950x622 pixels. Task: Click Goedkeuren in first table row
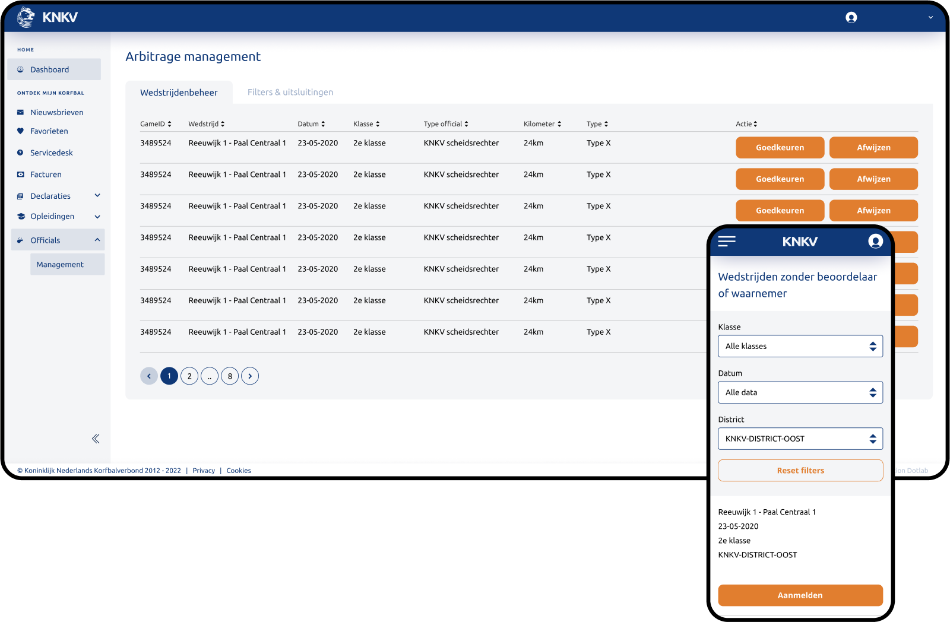tap(780, 148)
